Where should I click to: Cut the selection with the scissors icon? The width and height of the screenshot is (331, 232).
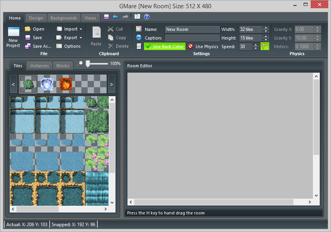(x=110, y=29)
